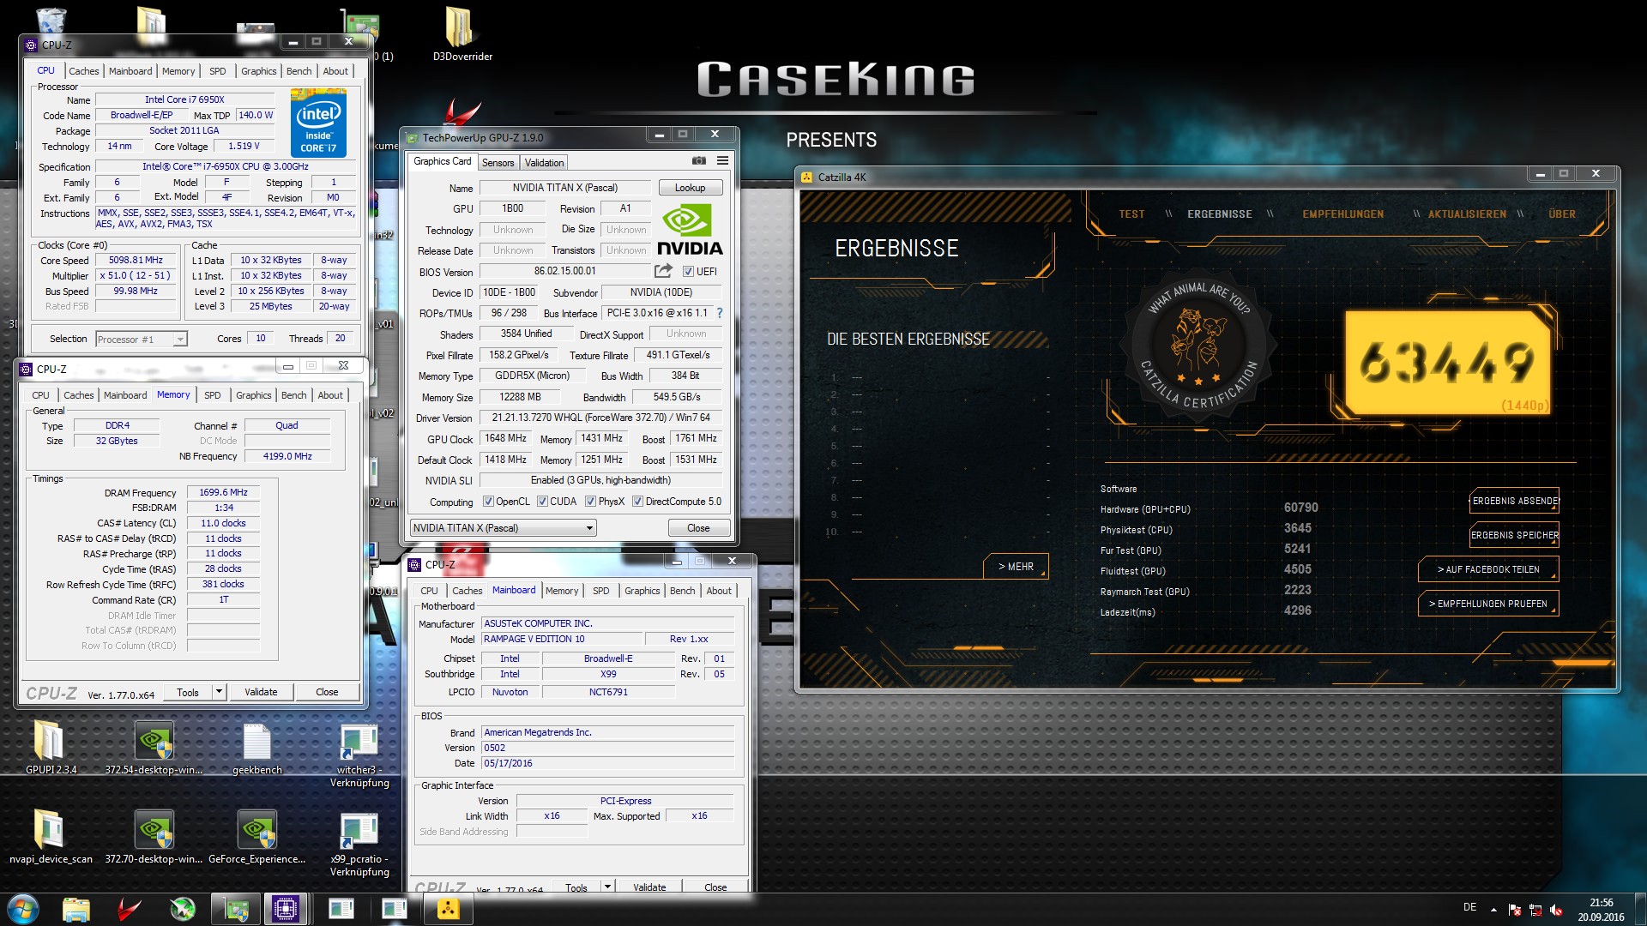Viewport: 1647px width, 926px height.
Task: Click Validate in CPU-Z Mainboard window
Action: click(x=649, y=887)
